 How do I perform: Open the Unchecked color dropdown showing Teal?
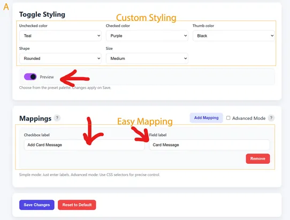pos(60,36)
